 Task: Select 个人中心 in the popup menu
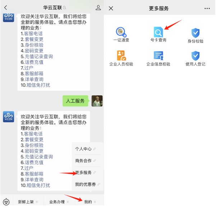pyautogui.click(x=86, y=149)
